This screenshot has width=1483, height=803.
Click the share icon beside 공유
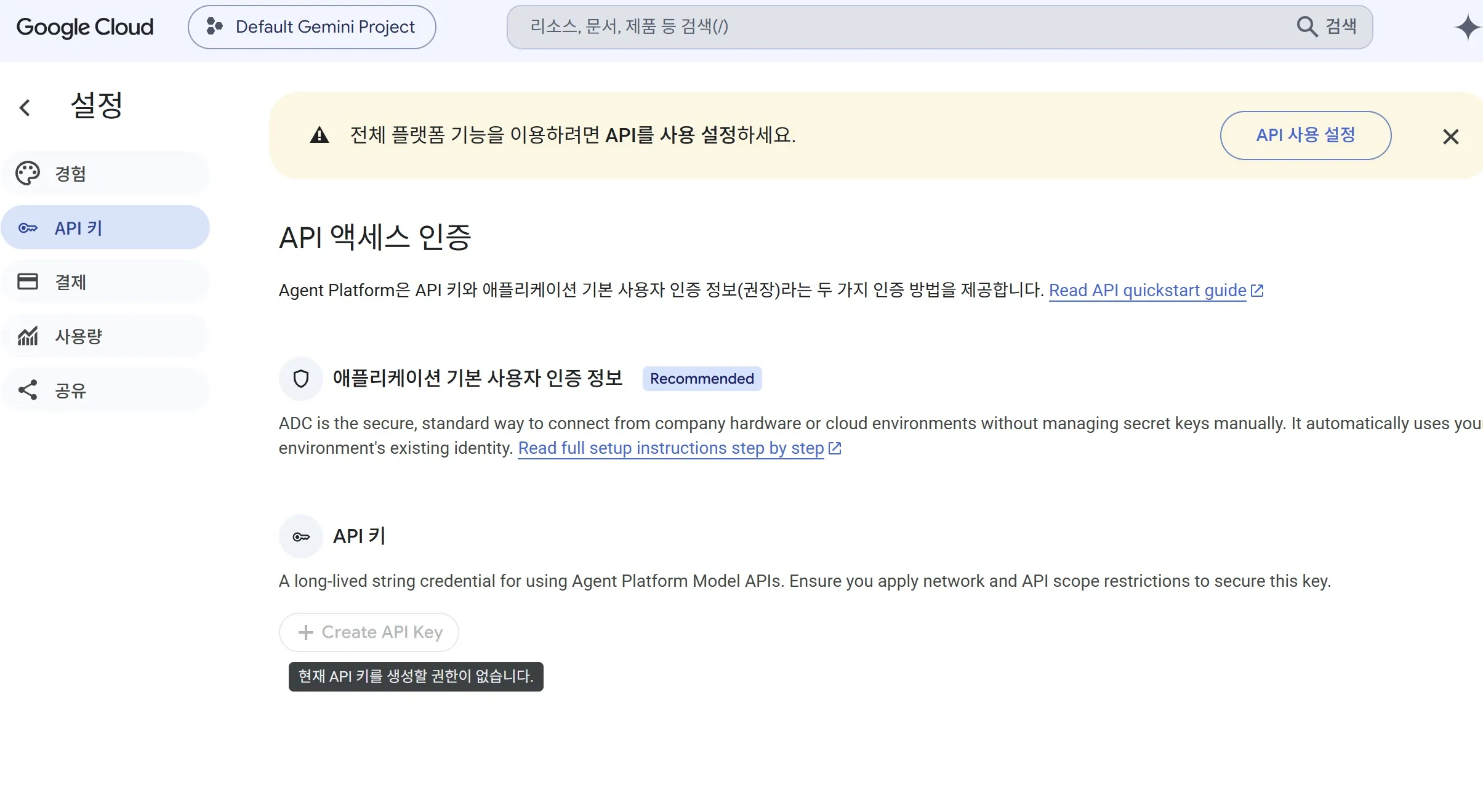click(x=28, y=390)
